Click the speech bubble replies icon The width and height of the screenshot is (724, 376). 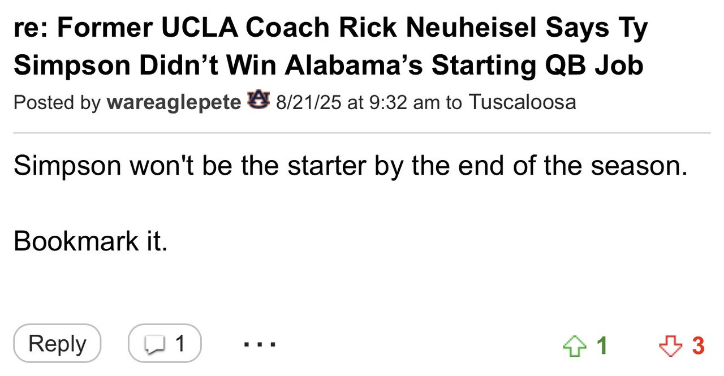(153, 344)
